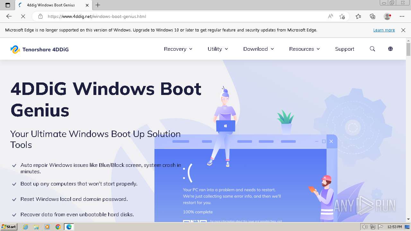Click 'Boot up any computers' feature text

coord(79,184)
